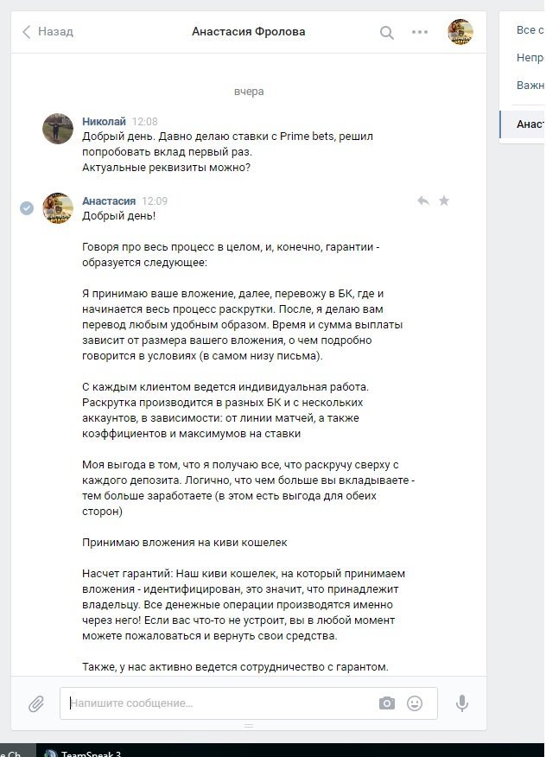Open Николай's avatar photo
This screenshot has height=757, width=546.
(x=58, y=129)
